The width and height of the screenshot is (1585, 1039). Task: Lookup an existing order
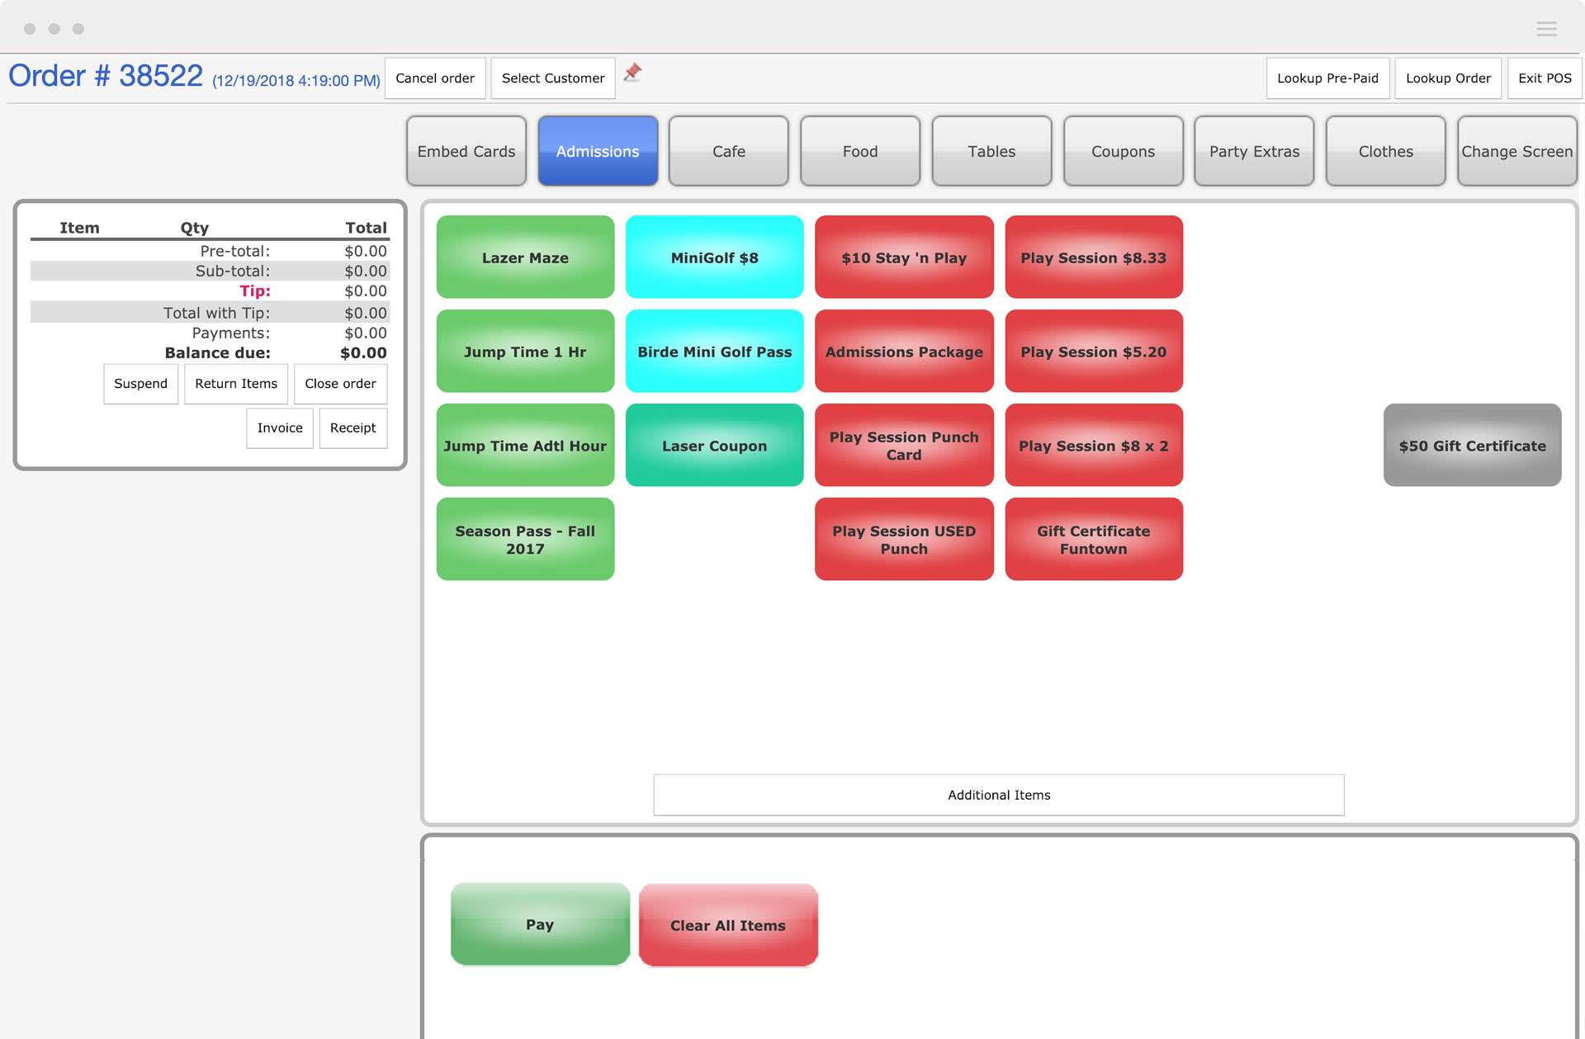coord(1448,78)
